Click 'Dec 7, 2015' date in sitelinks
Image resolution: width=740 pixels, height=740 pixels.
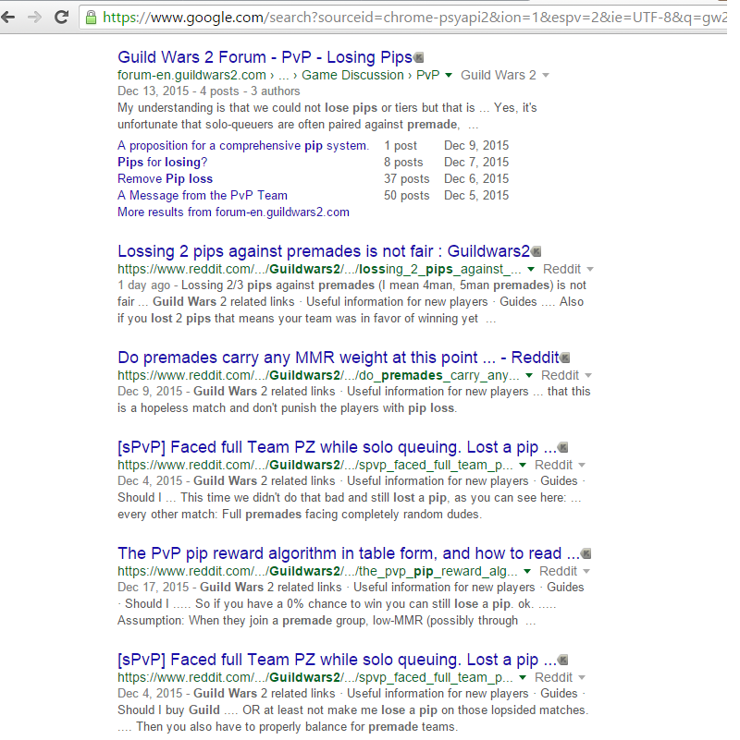click(x=476, y=163)
